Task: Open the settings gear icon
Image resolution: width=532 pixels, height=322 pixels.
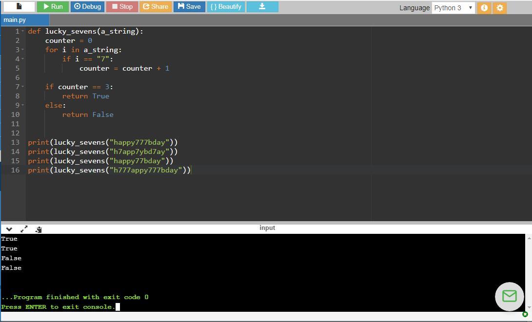Action: coord(499,8)
